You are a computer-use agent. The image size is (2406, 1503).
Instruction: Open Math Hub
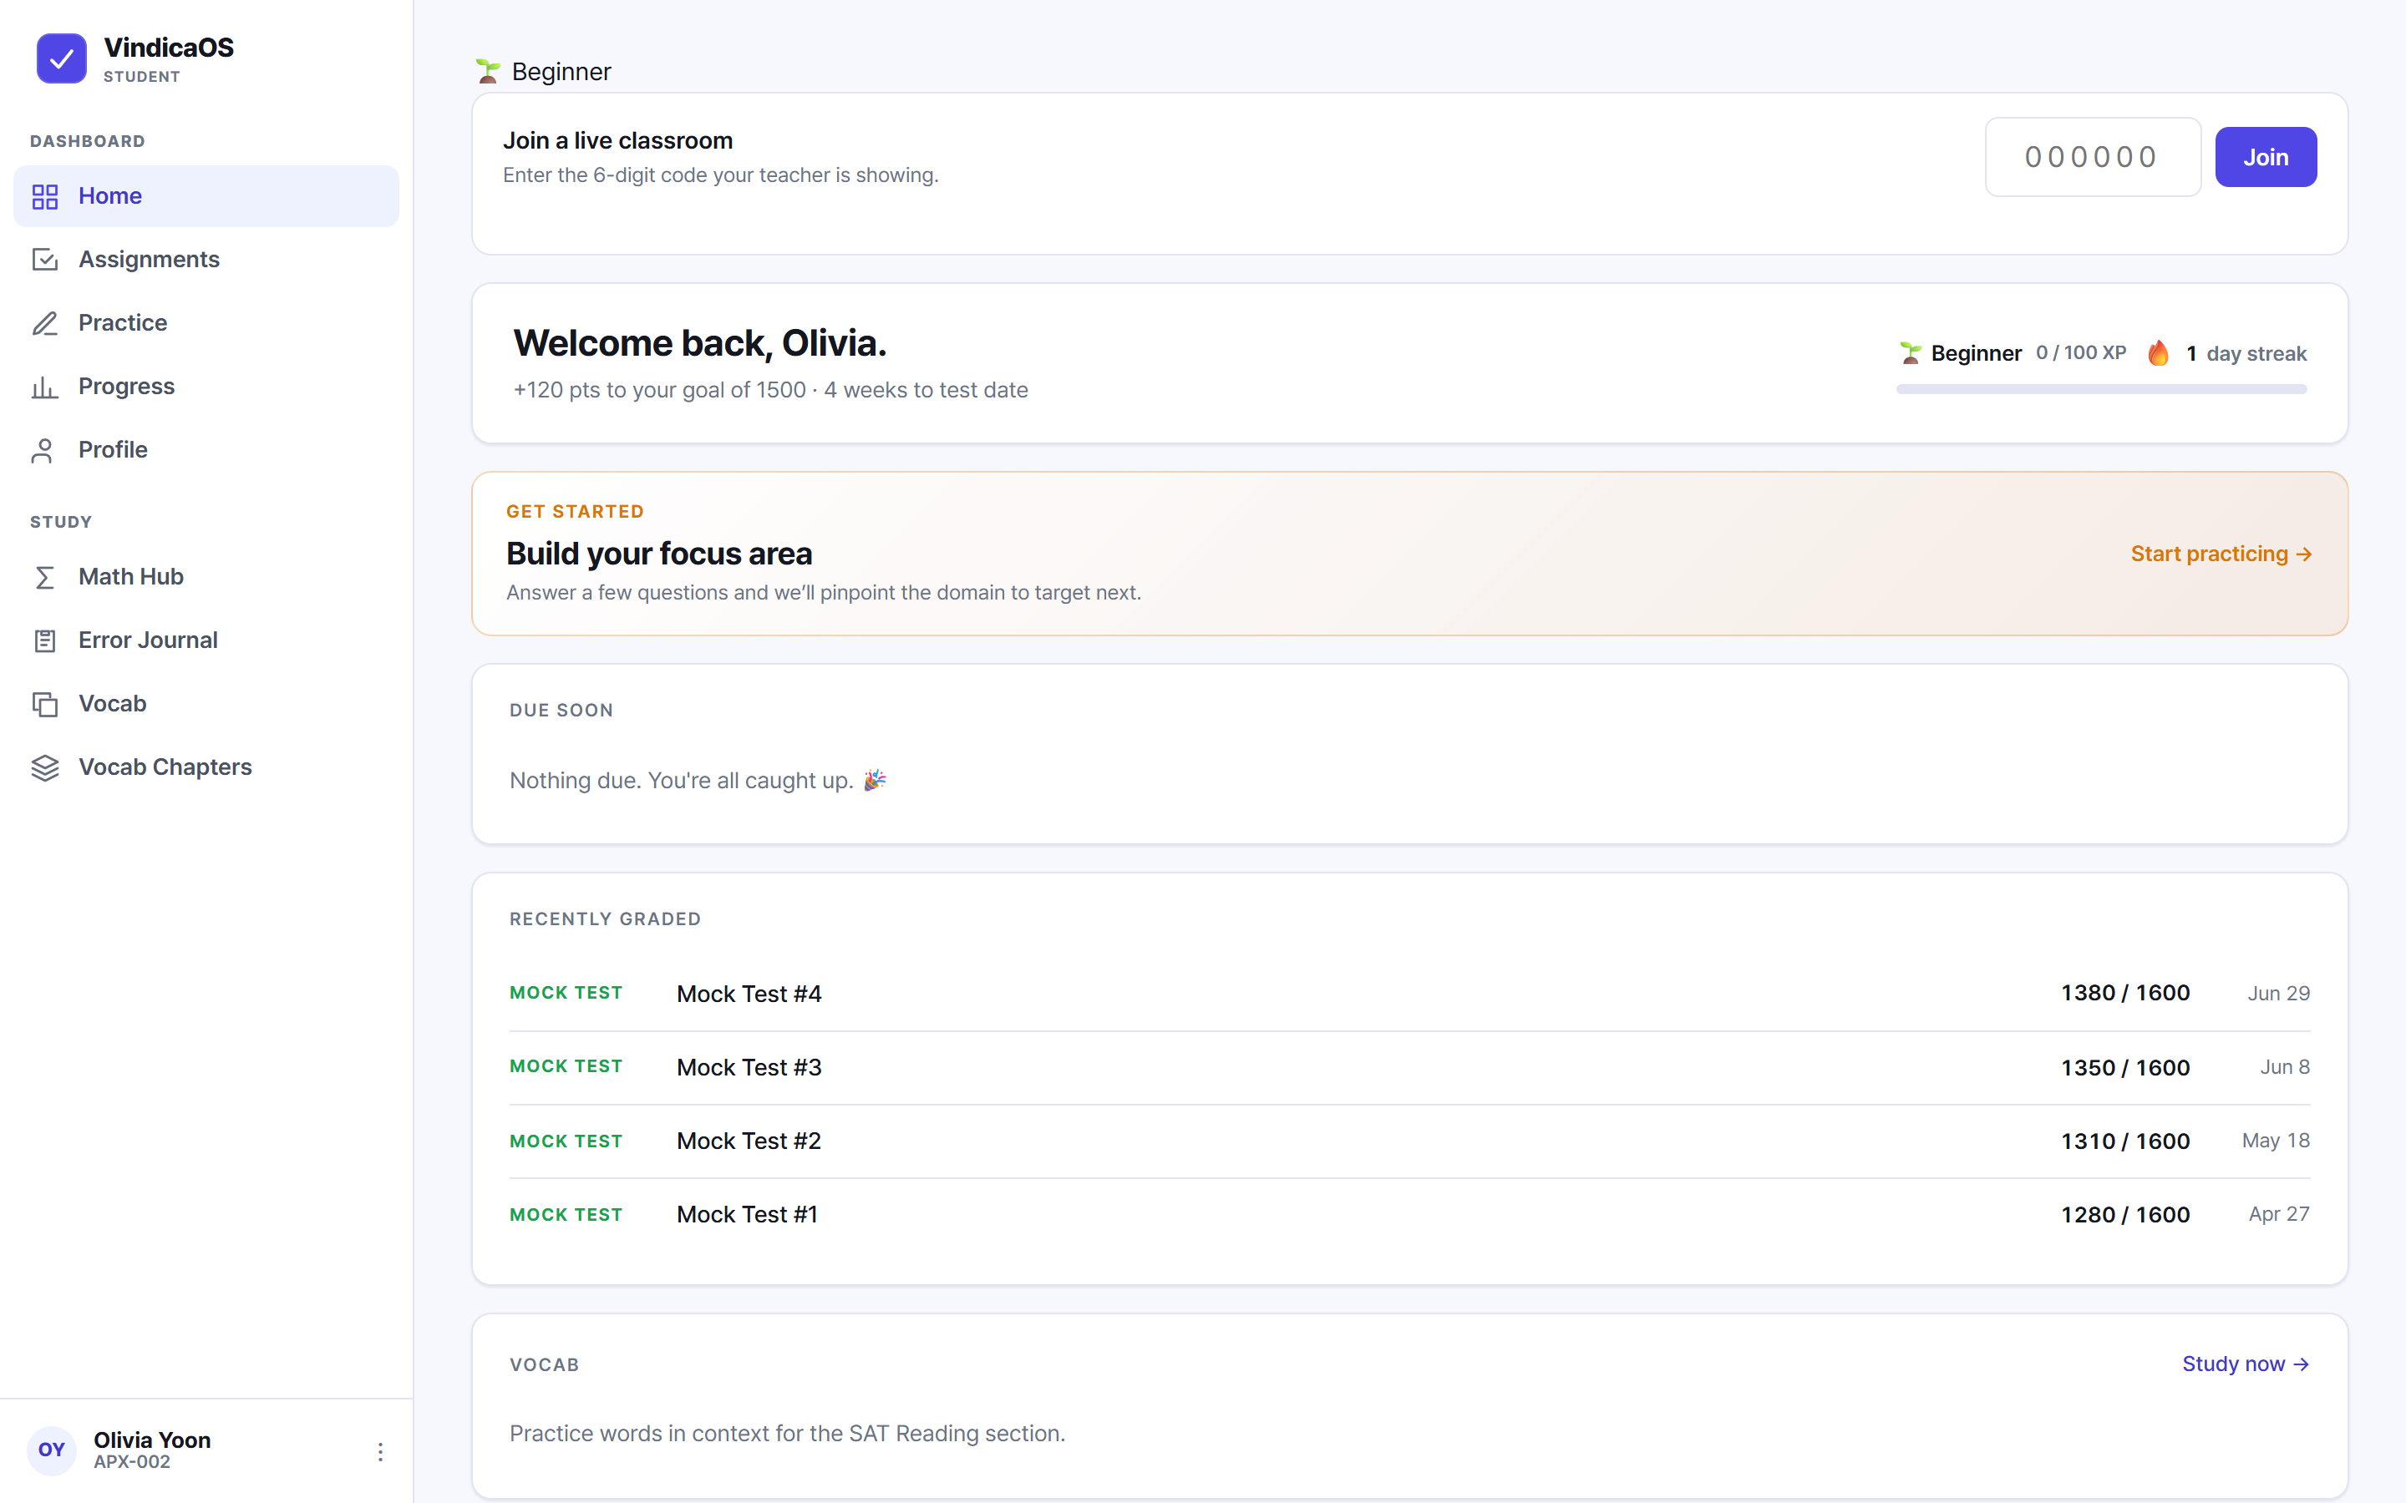(x=206, y=578)
